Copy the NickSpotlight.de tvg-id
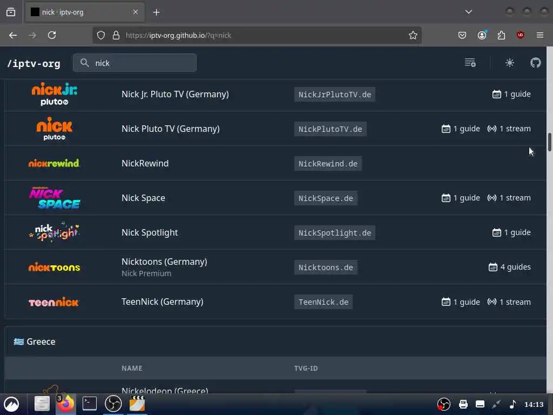The image size is (553, 415). pos(335,233)
